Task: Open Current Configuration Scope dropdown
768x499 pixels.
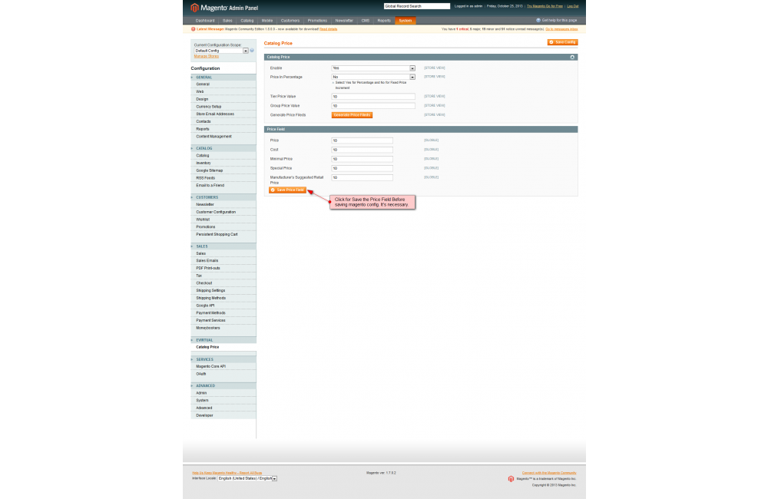Action: pos(221,51)
